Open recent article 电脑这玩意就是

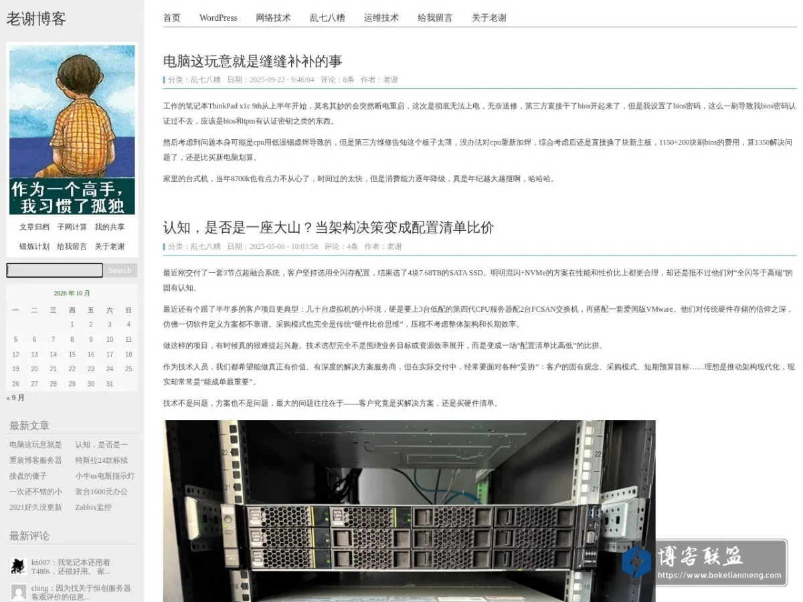(x=35, y=445)
